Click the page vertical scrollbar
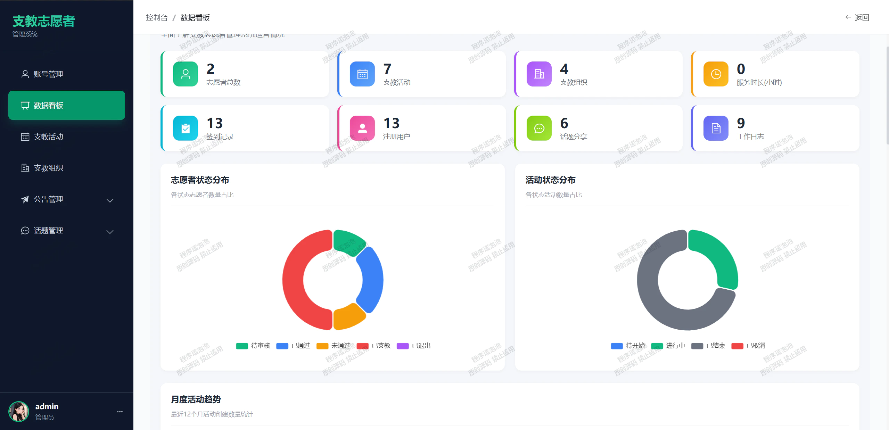 887,96
